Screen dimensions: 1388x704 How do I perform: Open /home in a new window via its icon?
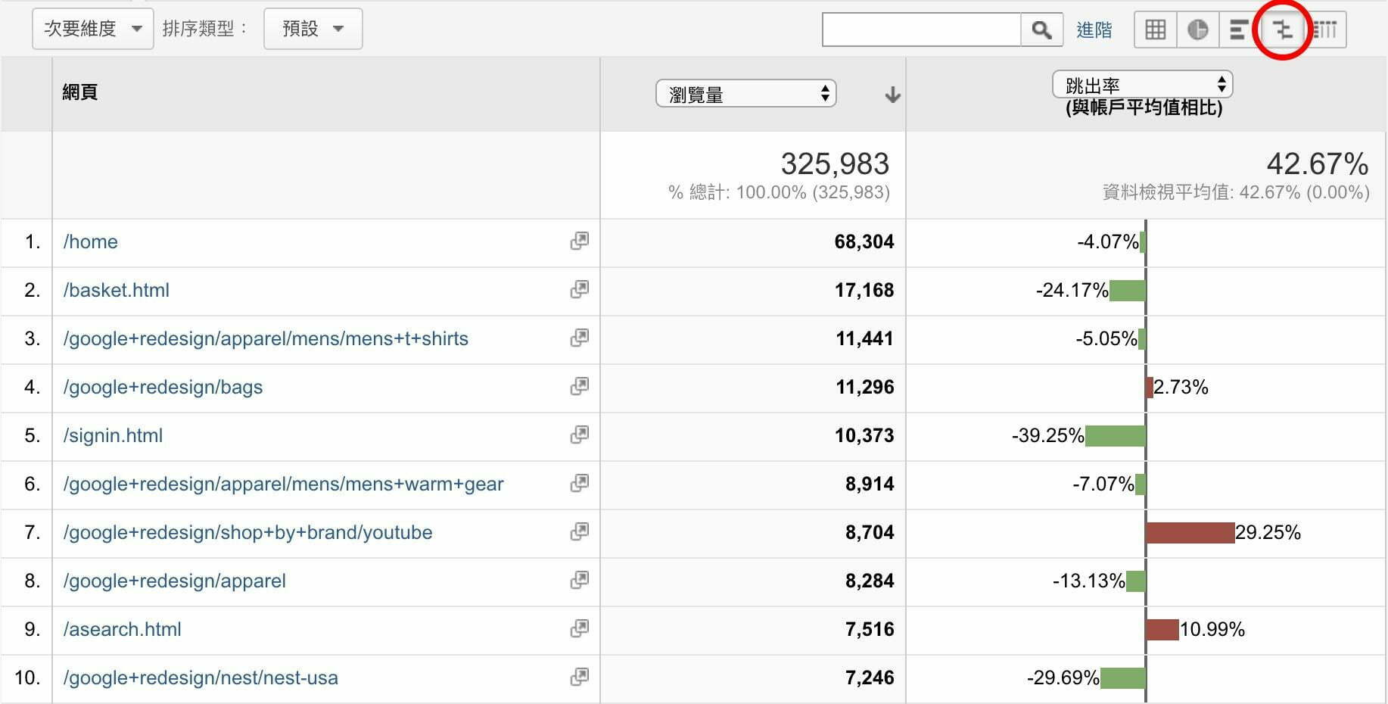point(580,240)
